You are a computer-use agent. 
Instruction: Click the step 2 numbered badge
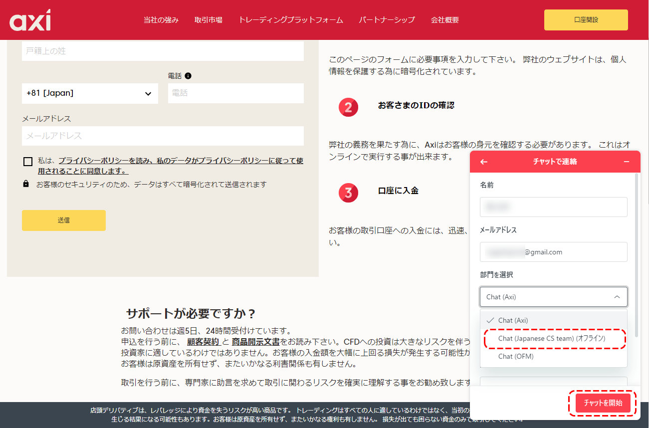tap(348, 107)
